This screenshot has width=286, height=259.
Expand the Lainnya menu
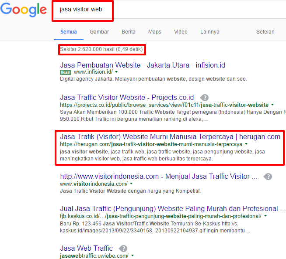pos(210,32)
